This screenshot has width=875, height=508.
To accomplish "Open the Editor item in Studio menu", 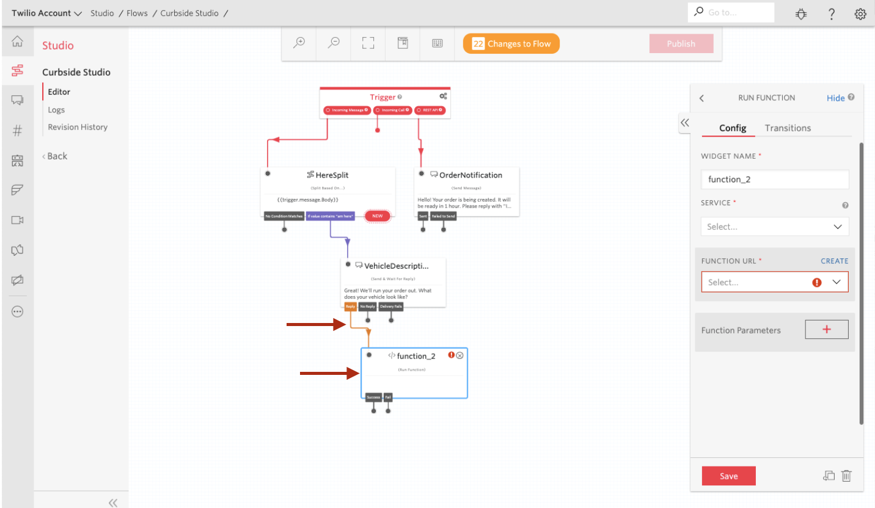I will click(x=59, y=92).
